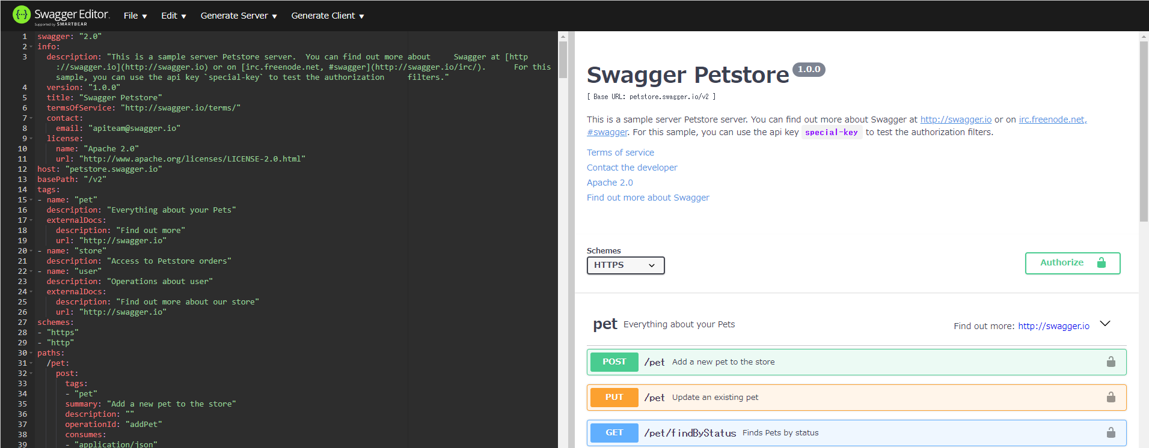Click the title "Swagger Petstore" editor line
The height and width of the screenshot is (448, 1149).
105,97
